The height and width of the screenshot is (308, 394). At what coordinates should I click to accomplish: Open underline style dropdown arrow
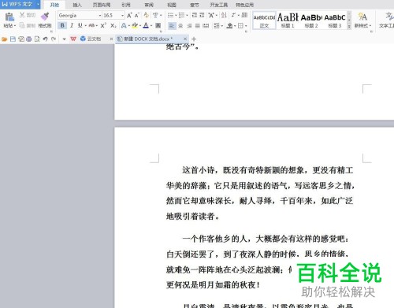(x=86, y=26)
